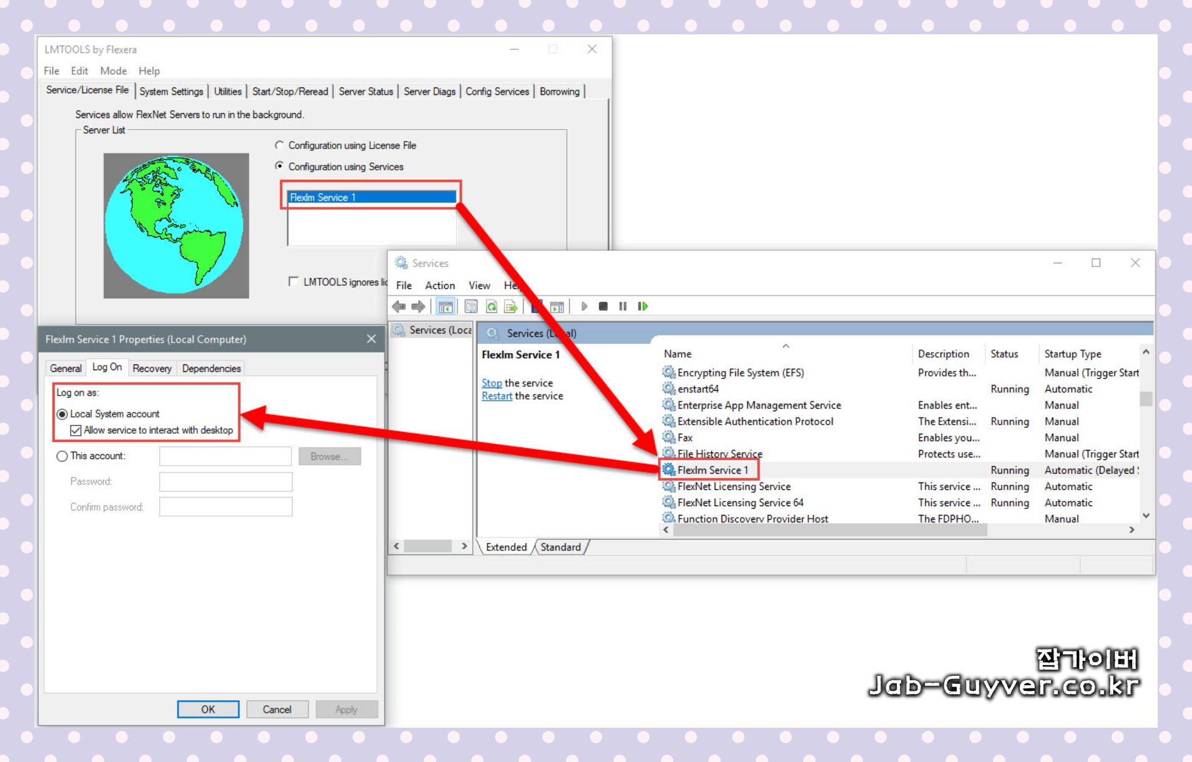Open the View menu in Services

(479, 285)
